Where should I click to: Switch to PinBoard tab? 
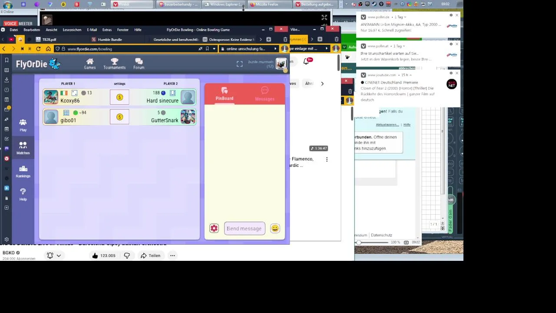(225, 94)
